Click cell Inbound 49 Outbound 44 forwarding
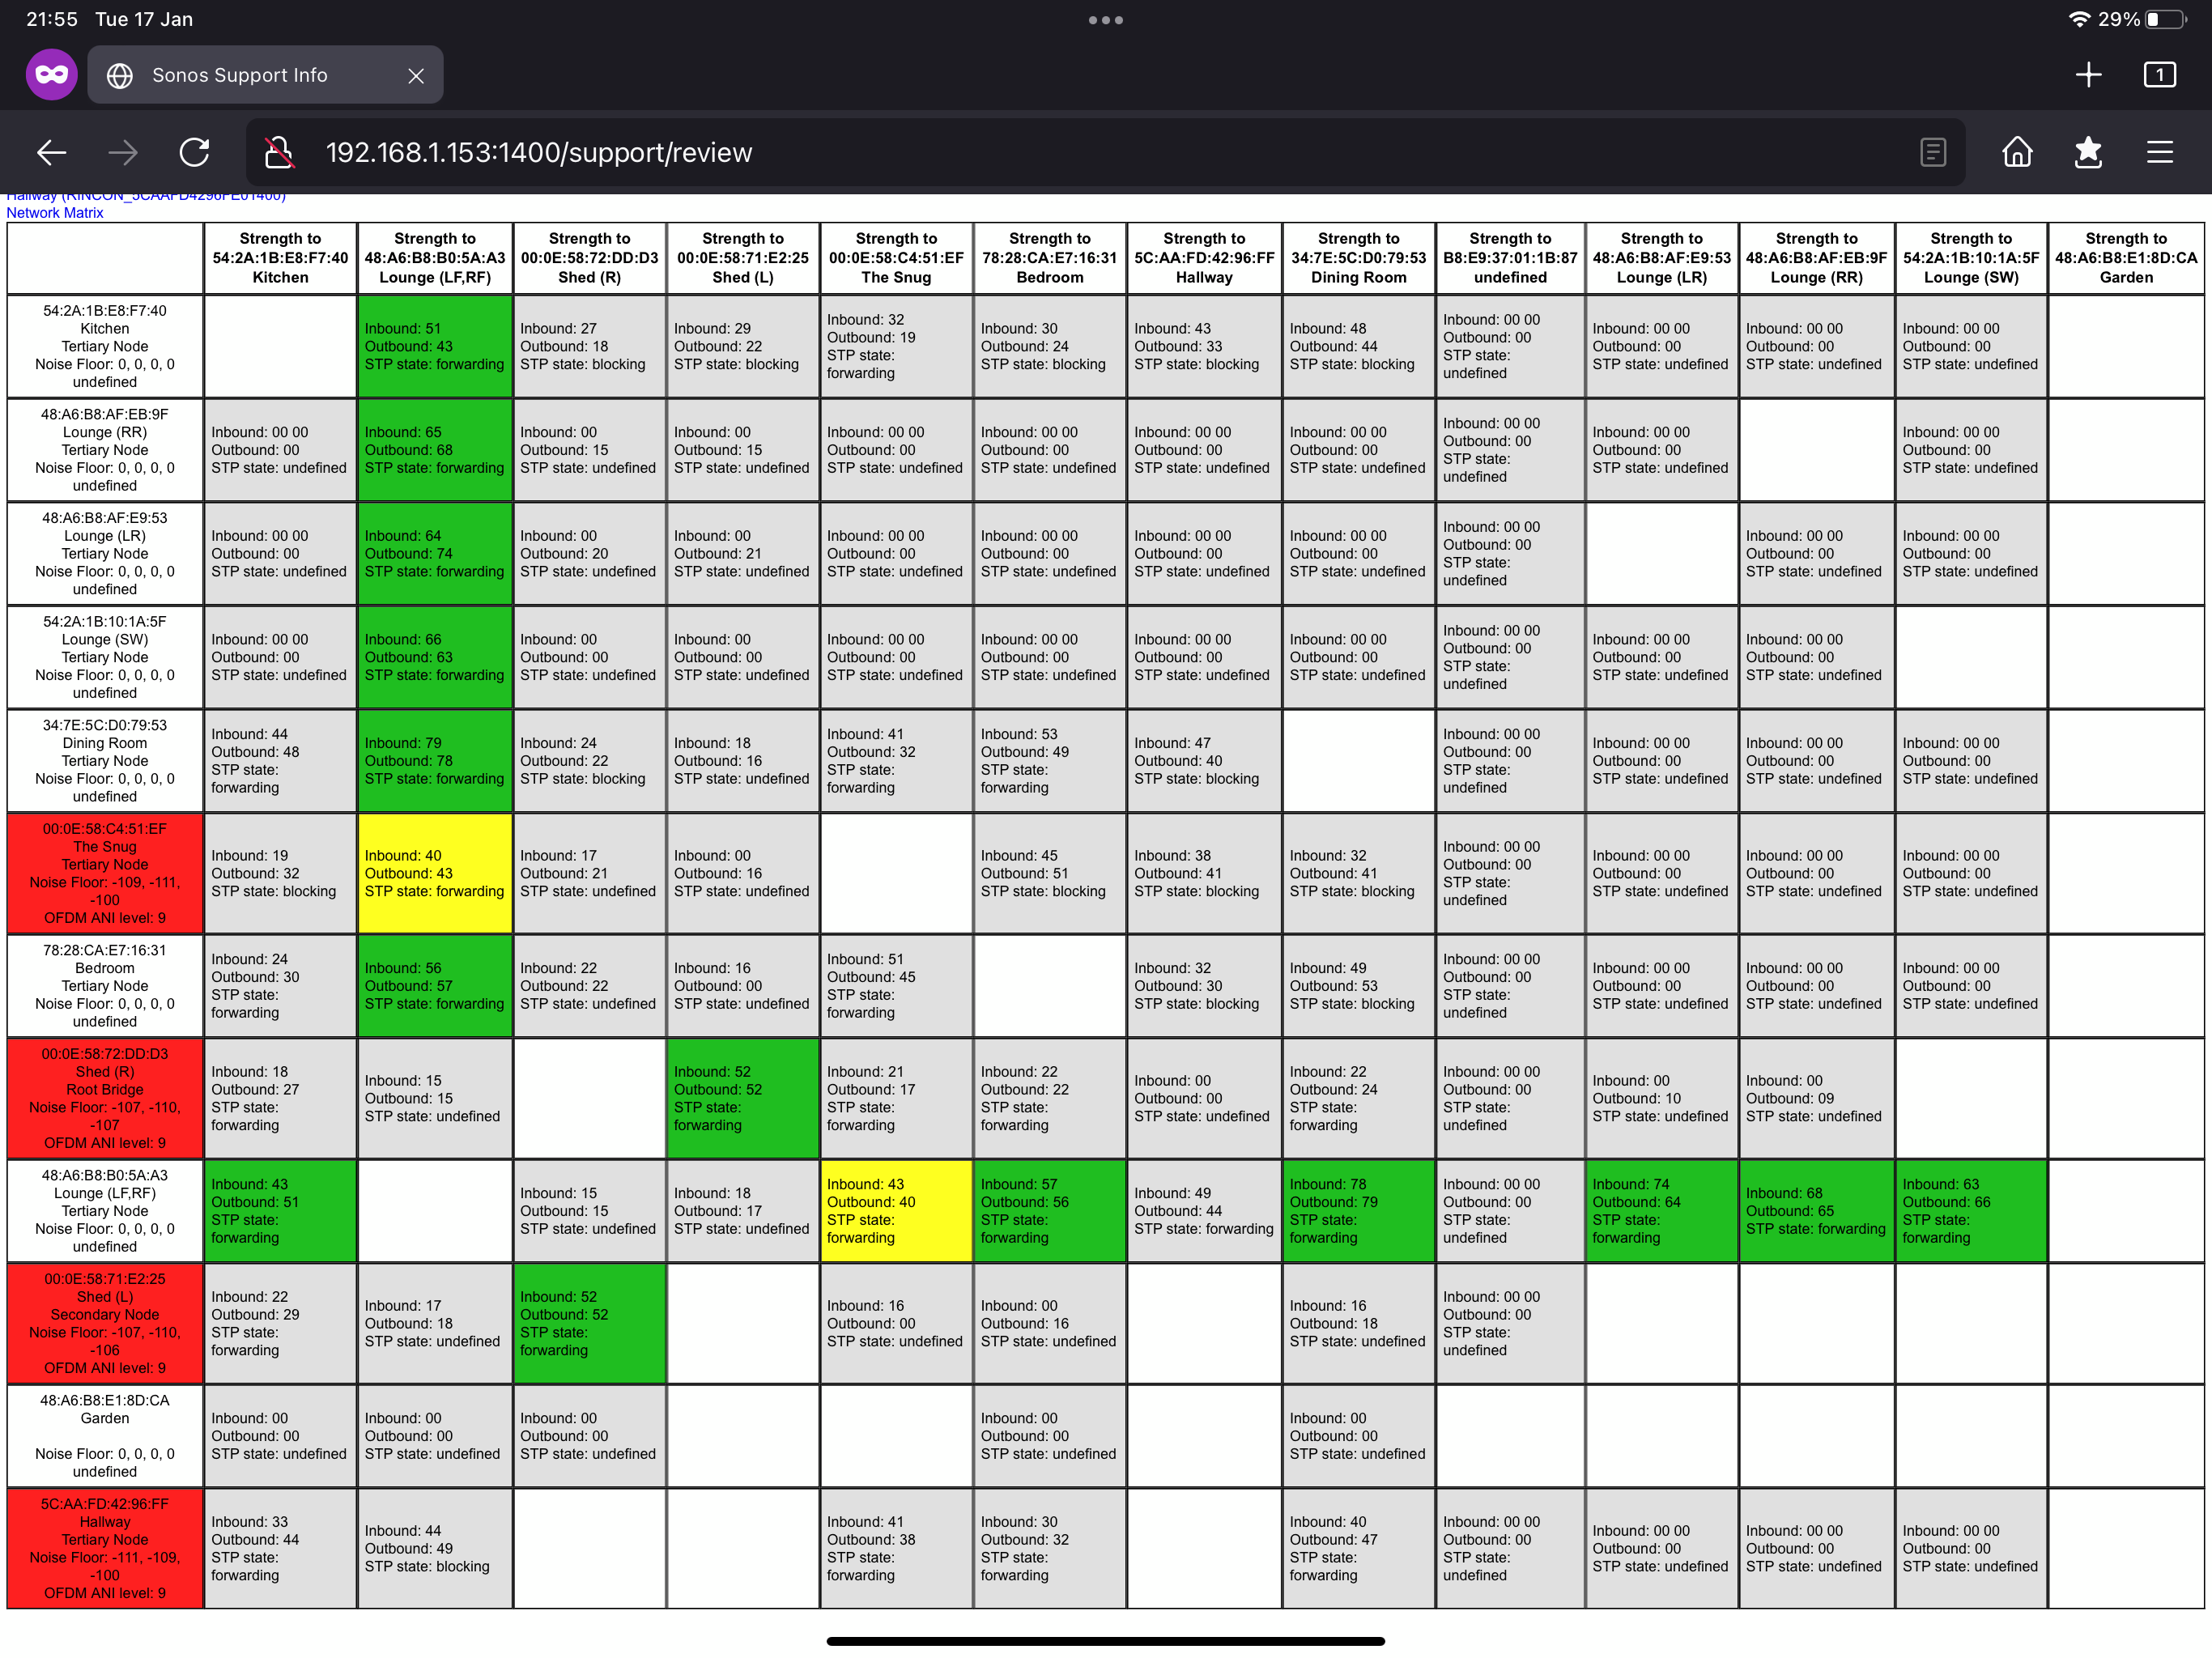This screenshot has height=1658, width=2212. click(1204, 1211)
